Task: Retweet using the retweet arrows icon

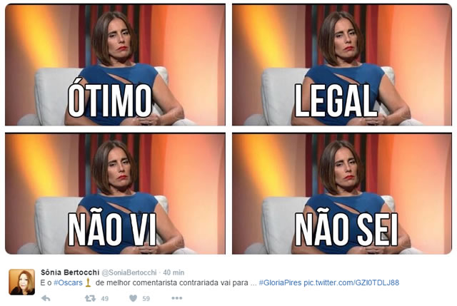Action: 90,298
